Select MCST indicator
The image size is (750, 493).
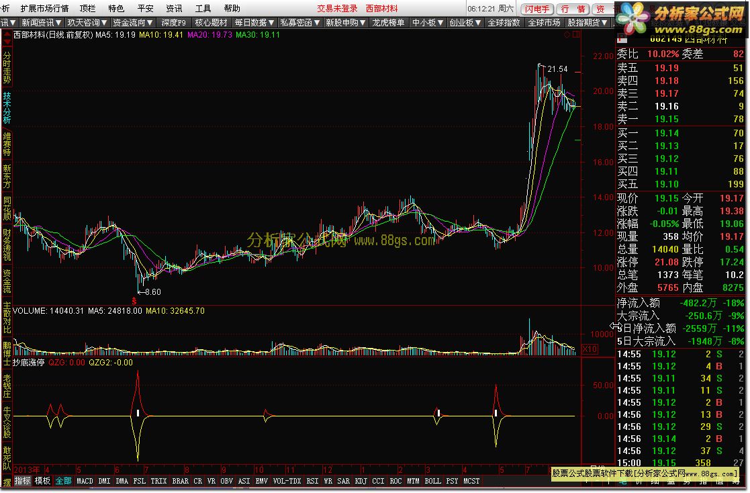[471, 480]
